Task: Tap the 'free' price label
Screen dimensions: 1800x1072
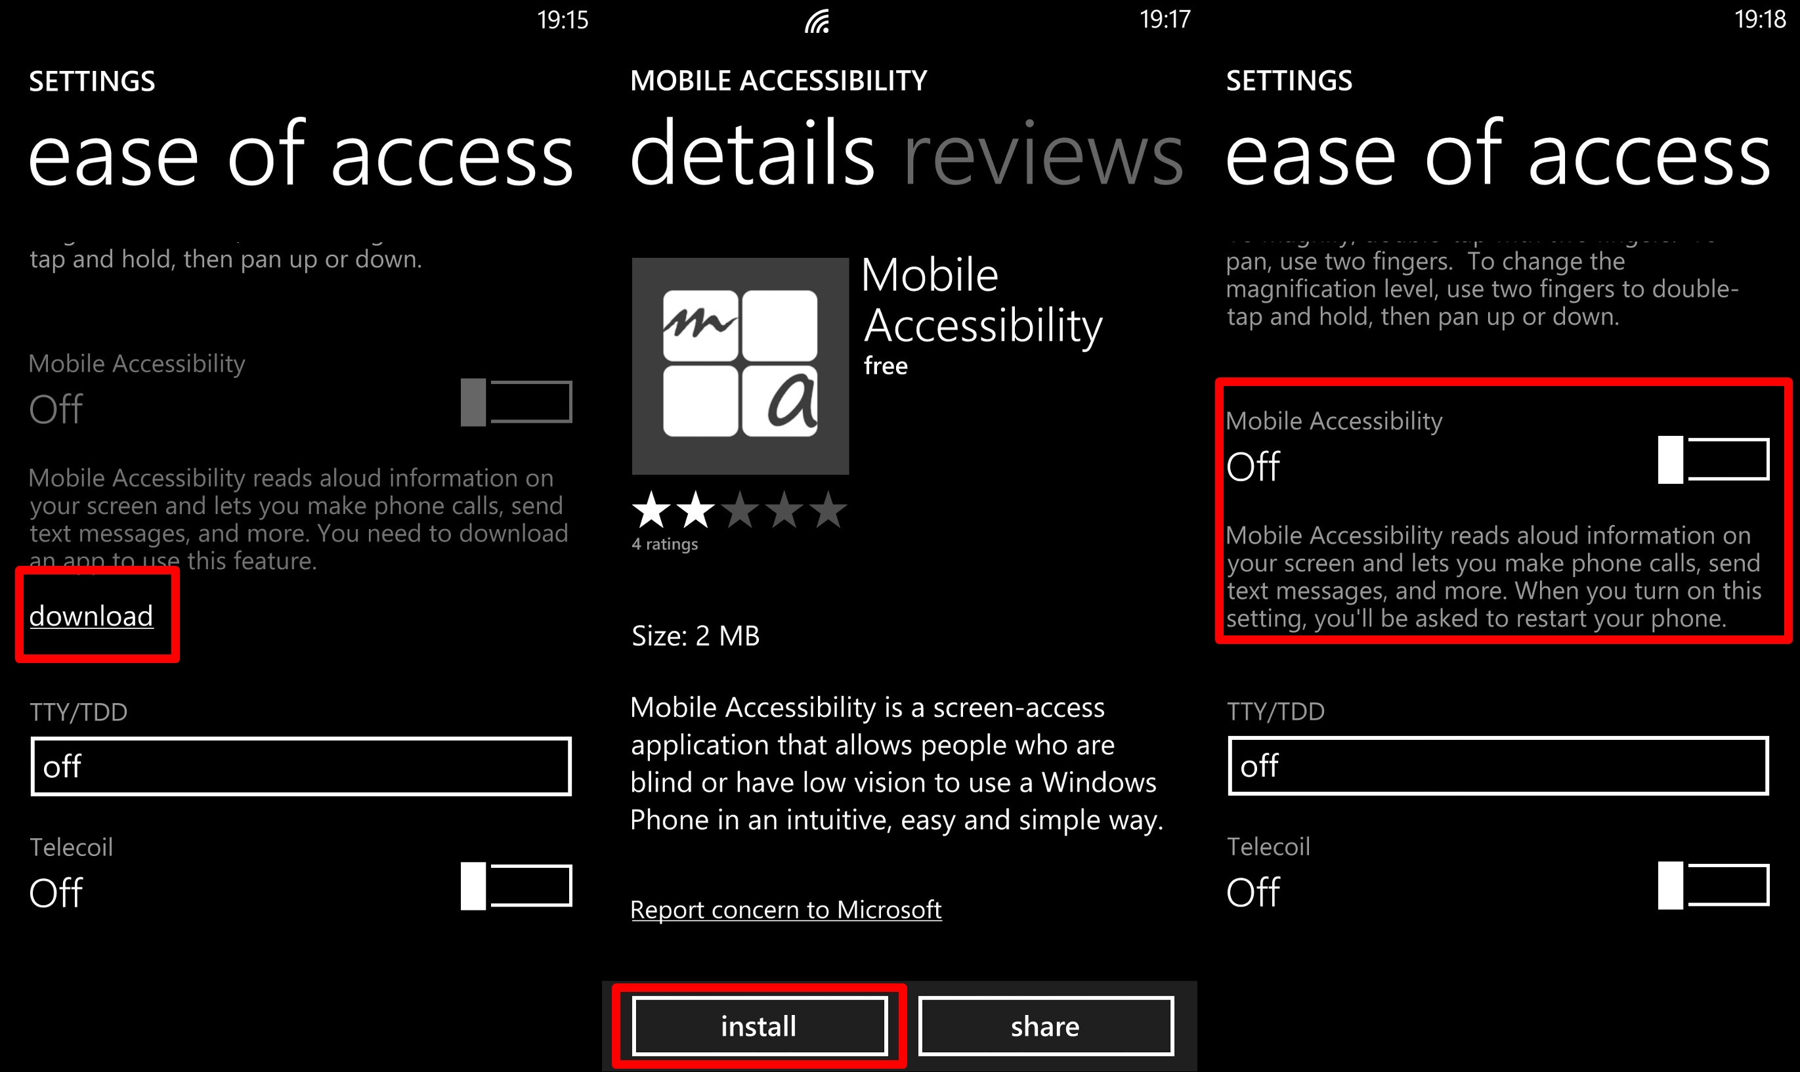Action: (x=886, y=366)
